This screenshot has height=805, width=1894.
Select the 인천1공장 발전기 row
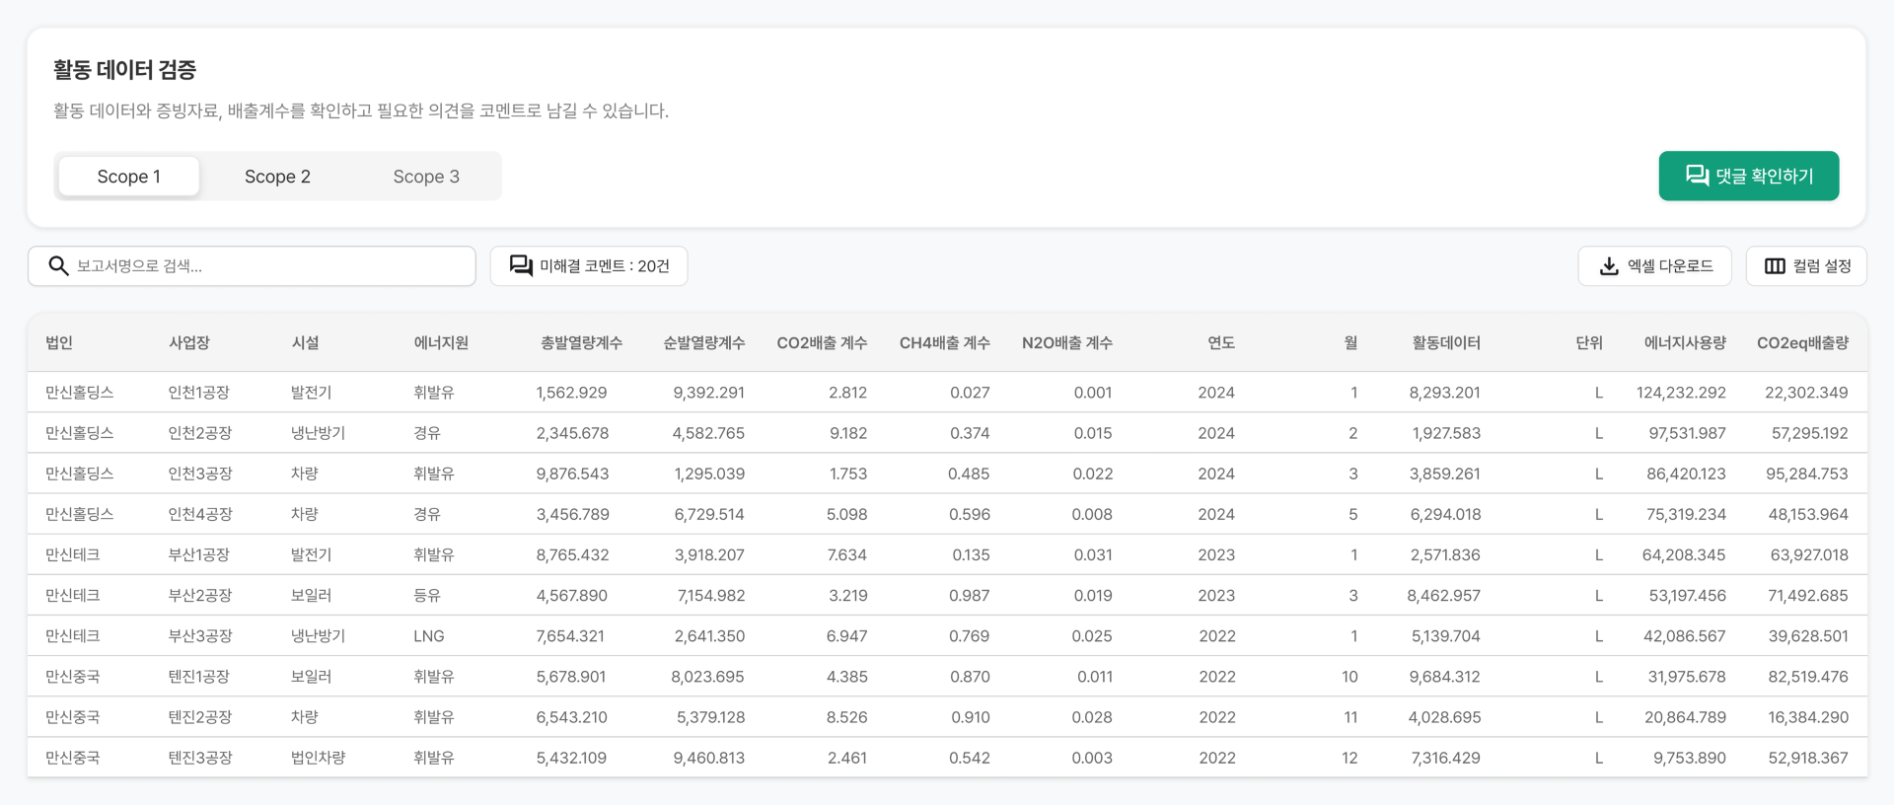[947, 393]
